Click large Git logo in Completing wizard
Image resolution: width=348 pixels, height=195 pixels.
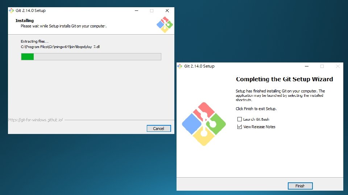point(204,124)
